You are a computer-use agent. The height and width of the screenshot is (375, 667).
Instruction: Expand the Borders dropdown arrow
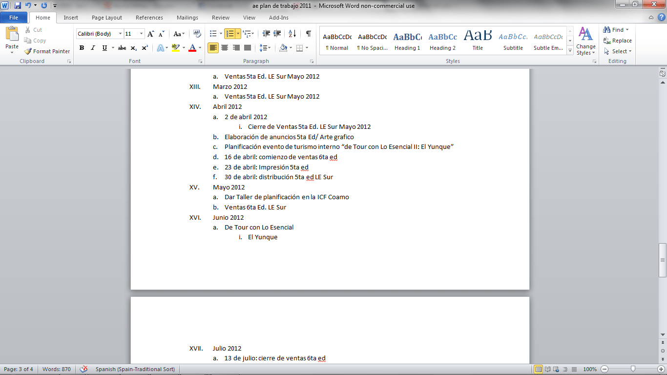coord(306,48)
